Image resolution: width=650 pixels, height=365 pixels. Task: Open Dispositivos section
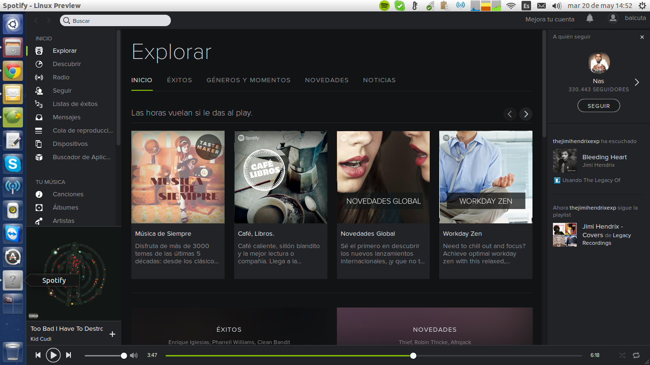pyautogui.click(x=70, y=144)
